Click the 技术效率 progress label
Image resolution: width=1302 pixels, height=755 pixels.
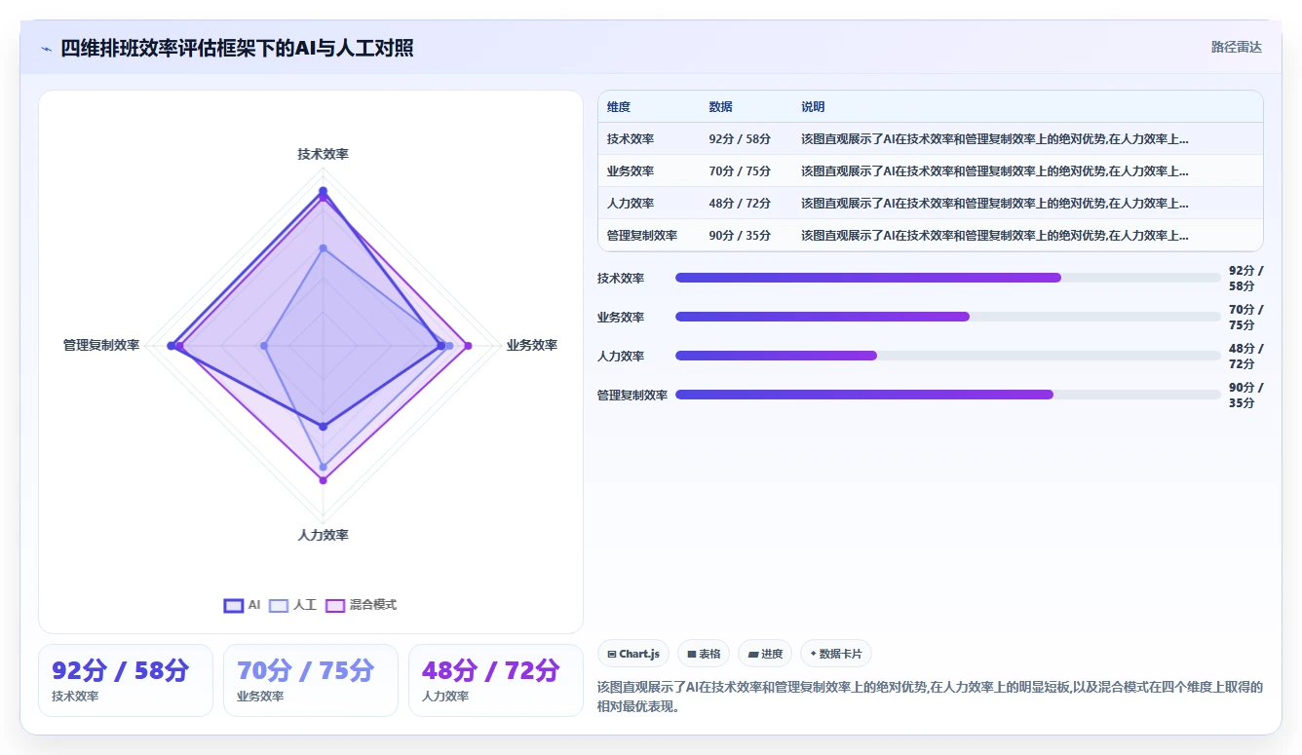[621, 278]
